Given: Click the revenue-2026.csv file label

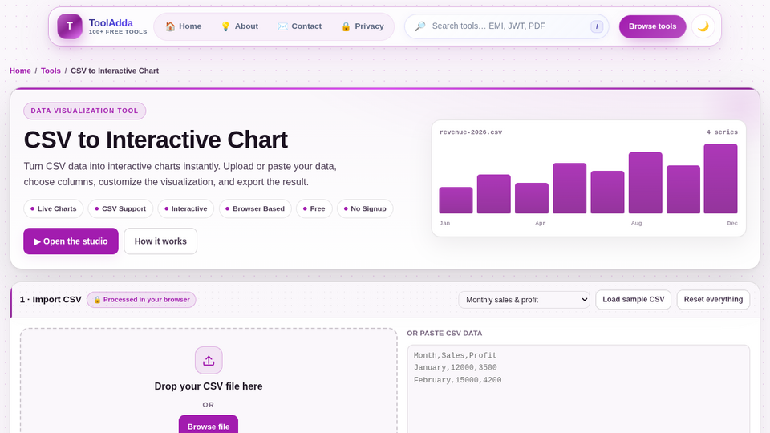Looking at the screenshot, I should pos(471,132).
